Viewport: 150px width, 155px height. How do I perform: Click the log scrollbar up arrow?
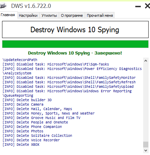(x=146, y=61)
